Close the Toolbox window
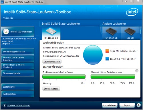Viewport: 143px width, 110px height. pyautogui.click(x=138, y=1)
